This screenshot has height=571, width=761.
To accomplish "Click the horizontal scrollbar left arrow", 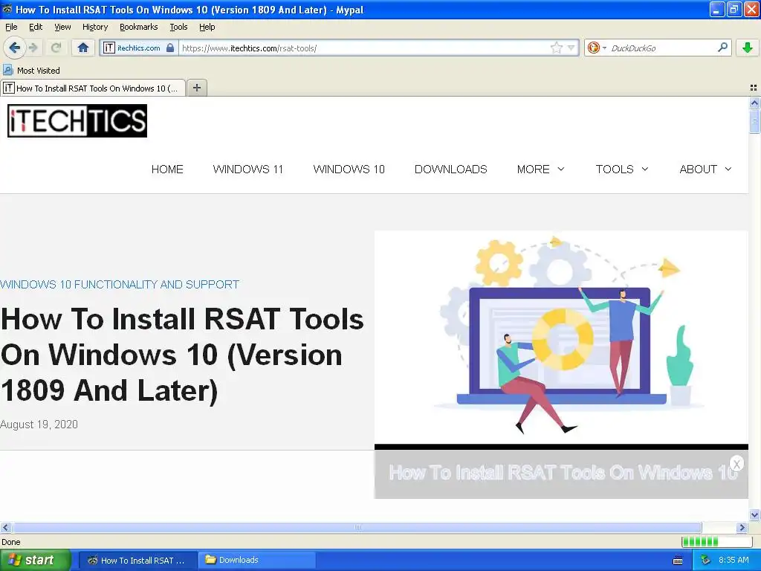I will [x=5, y=527].
